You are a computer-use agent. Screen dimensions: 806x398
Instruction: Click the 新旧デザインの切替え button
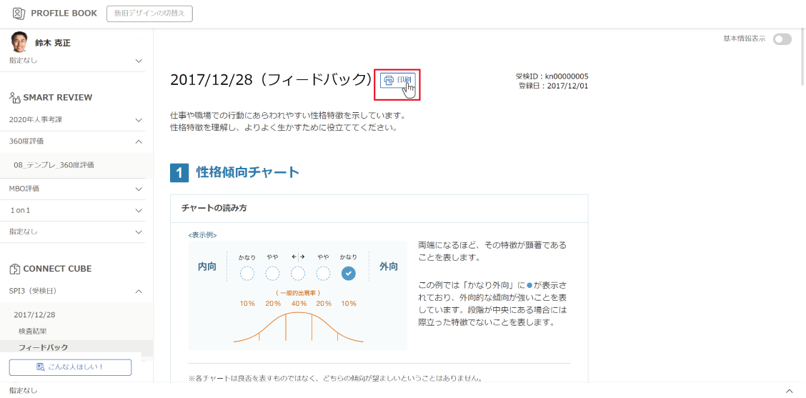[x=149, y=14]
